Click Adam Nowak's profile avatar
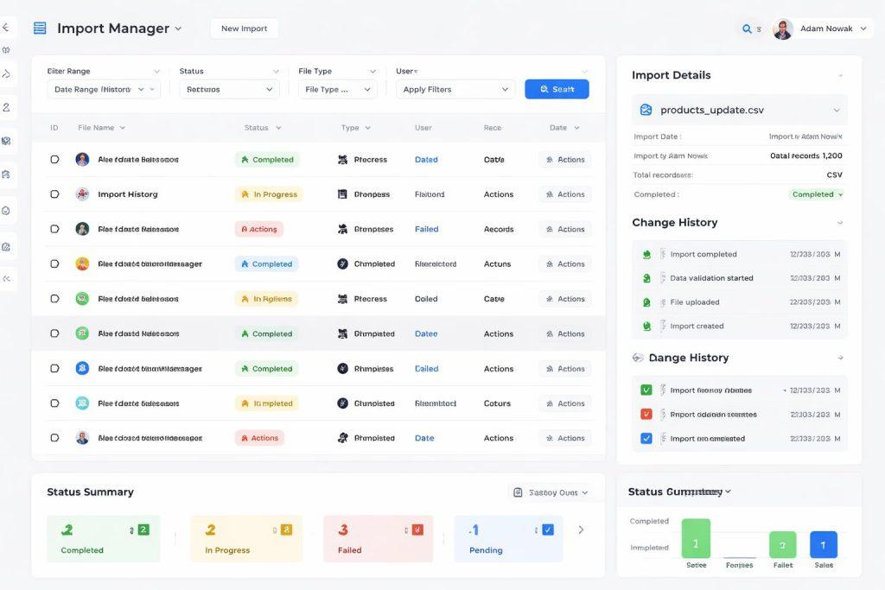885x590 pixels. point(783,29)
